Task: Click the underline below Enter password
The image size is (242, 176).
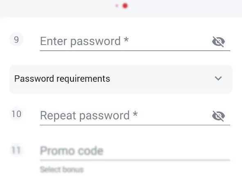Action: coord(135,50)
